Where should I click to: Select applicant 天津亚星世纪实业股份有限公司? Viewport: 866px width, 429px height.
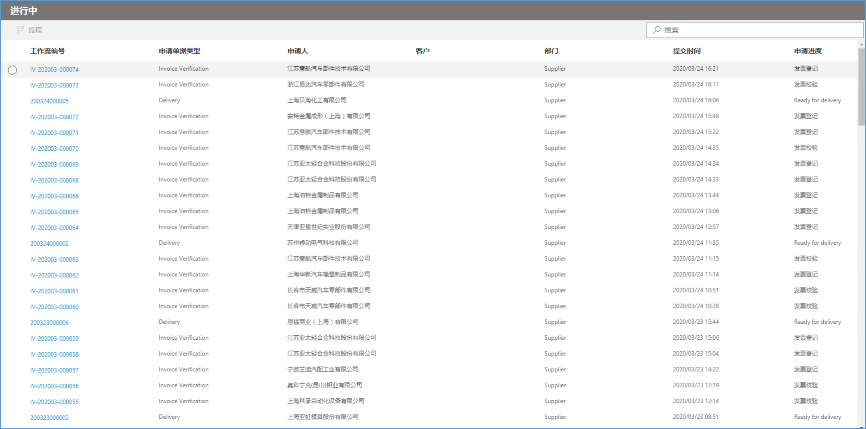[328, 226]
